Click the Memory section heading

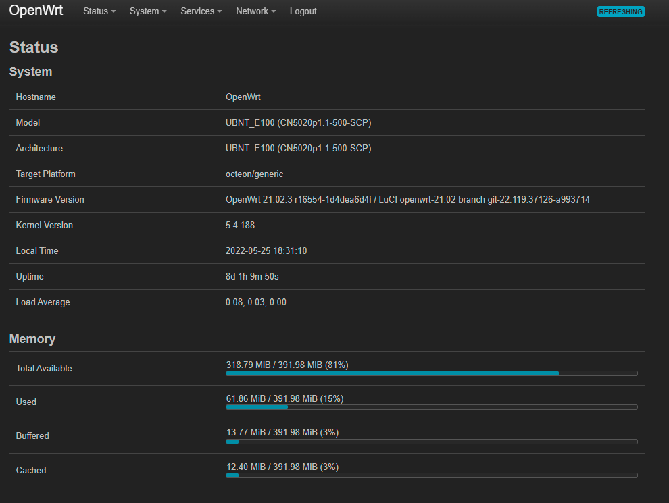pyautogui.click(x=32, y=339)
